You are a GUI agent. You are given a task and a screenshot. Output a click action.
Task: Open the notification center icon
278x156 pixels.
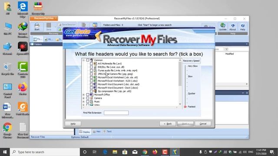coord(272,152)
